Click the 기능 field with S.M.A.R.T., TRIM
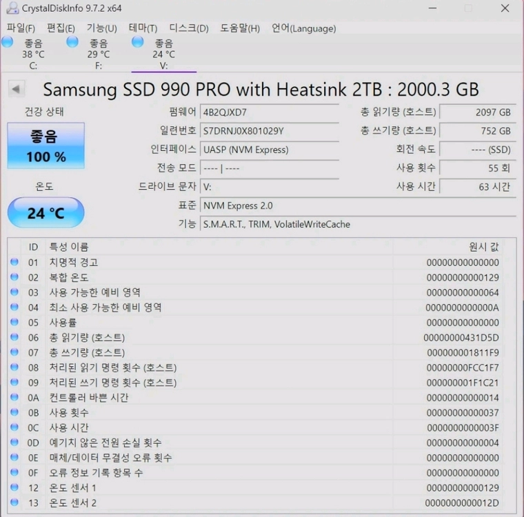This screenshot has height=517, width=524. [358, 224]
